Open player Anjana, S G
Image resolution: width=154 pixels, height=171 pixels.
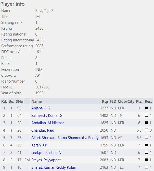point(41,108)
